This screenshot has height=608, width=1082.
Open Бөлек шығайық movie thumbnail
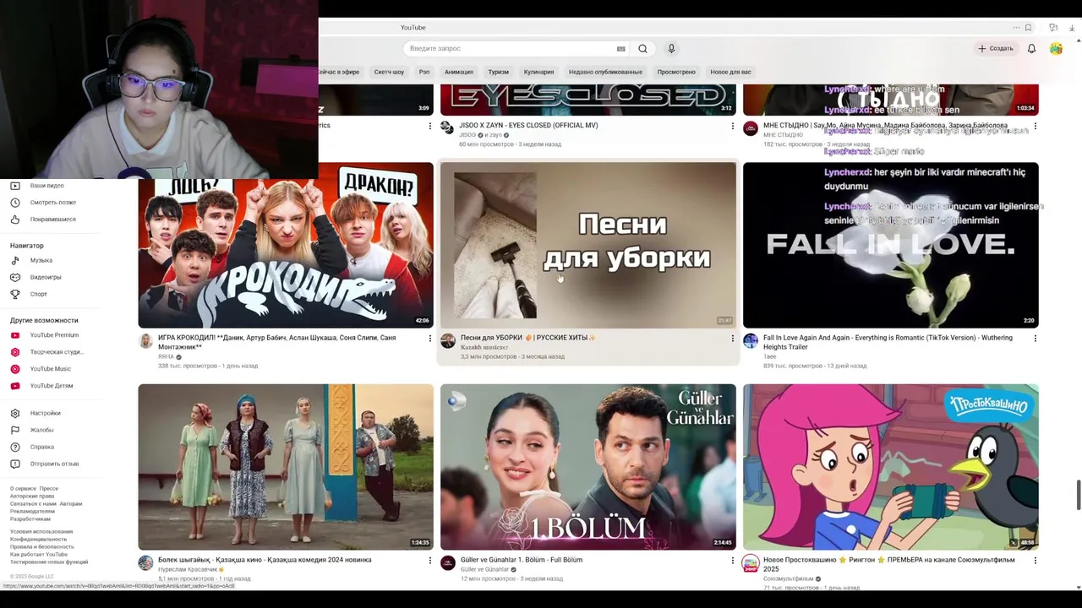[x=286, y=467]
